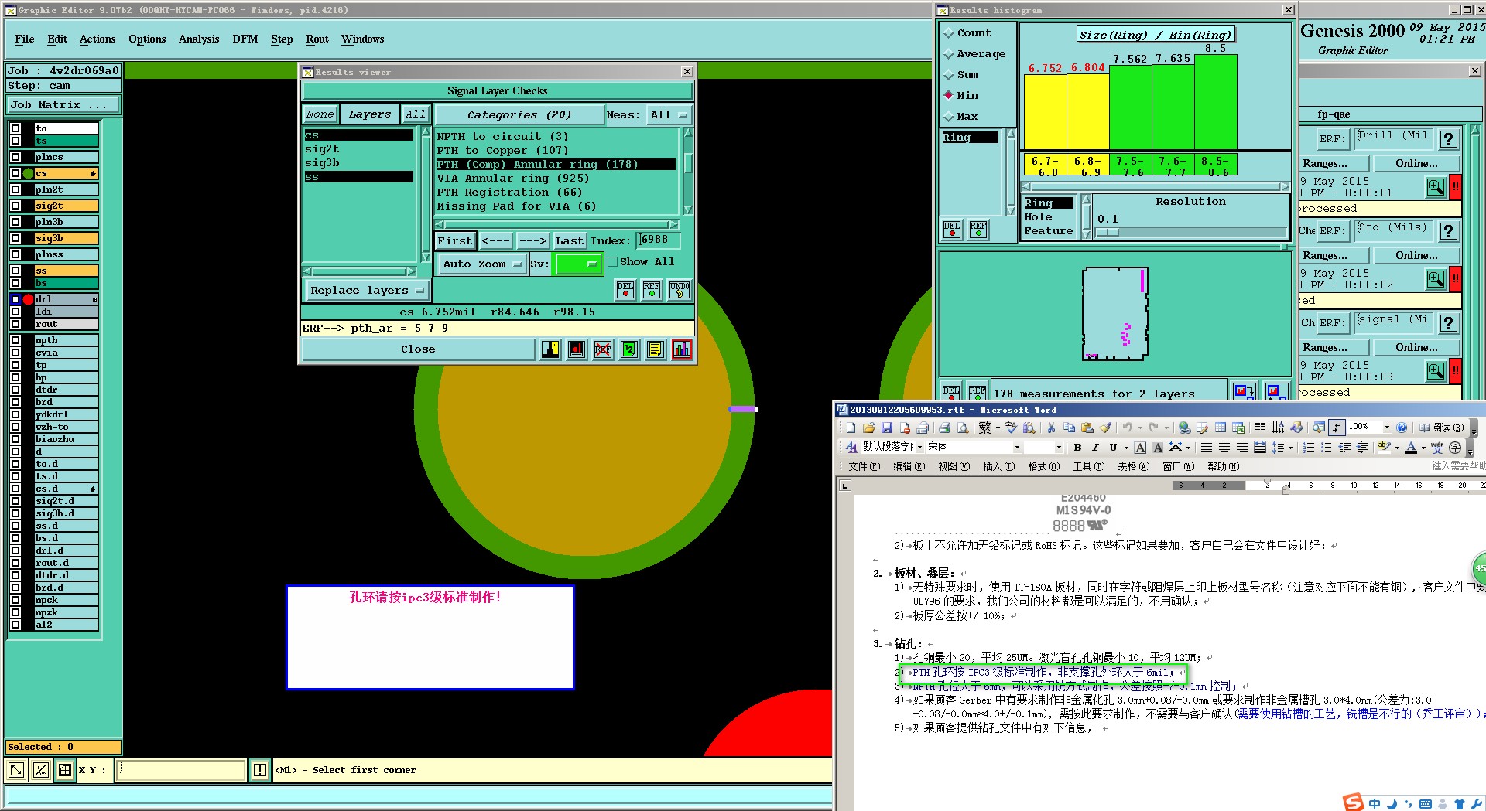Click the Cut scissors icon in Word
The image size is (1486, 811).
pyautogui.click(x=1051, y=428)
